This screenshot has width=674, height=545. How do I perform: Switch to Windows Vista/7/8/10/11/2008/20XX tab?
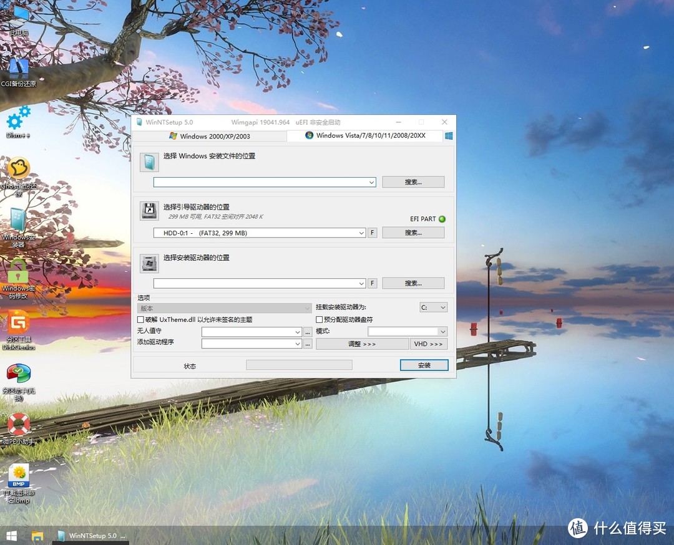click(x=365, y=135)
